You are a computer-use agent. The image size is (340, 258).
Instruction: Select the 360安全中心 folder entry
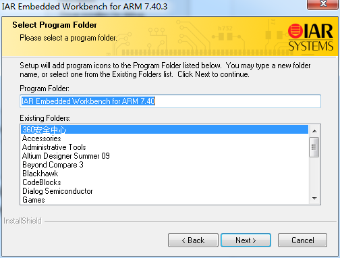(x=165, y=130)
